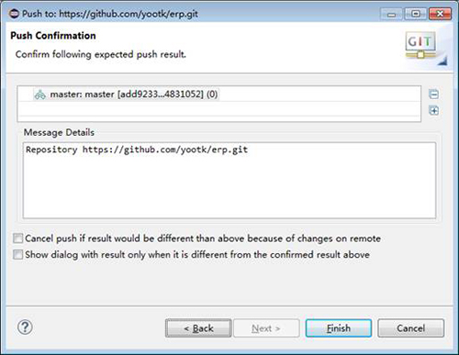Click the GIT wizard banner image
459x355 pixels.
424,48
